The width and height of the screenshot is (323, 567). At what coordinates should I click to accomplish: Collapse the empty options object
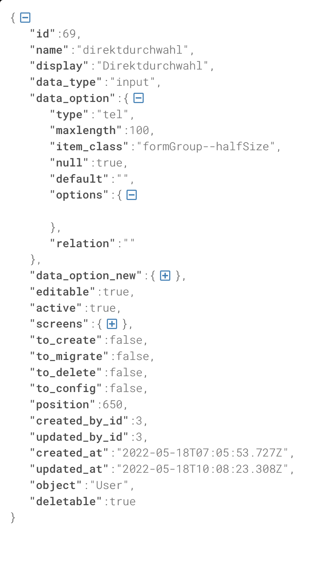tap(132, 195)
